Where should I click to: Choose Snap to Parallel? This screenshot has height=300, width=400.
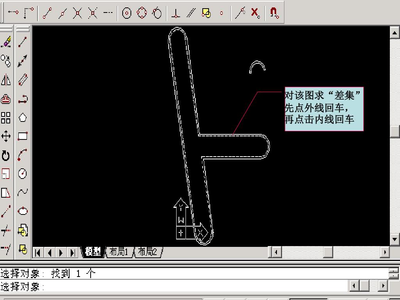[x=191, y=12]
